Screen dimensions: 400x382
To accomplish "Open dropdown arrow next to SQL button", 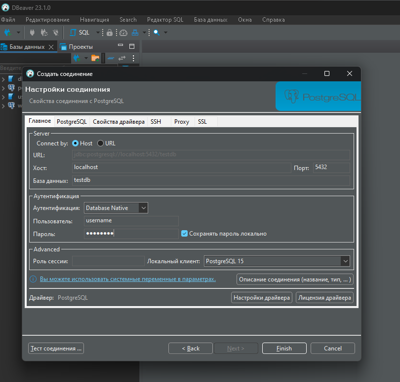I will (x=98, y=33).
